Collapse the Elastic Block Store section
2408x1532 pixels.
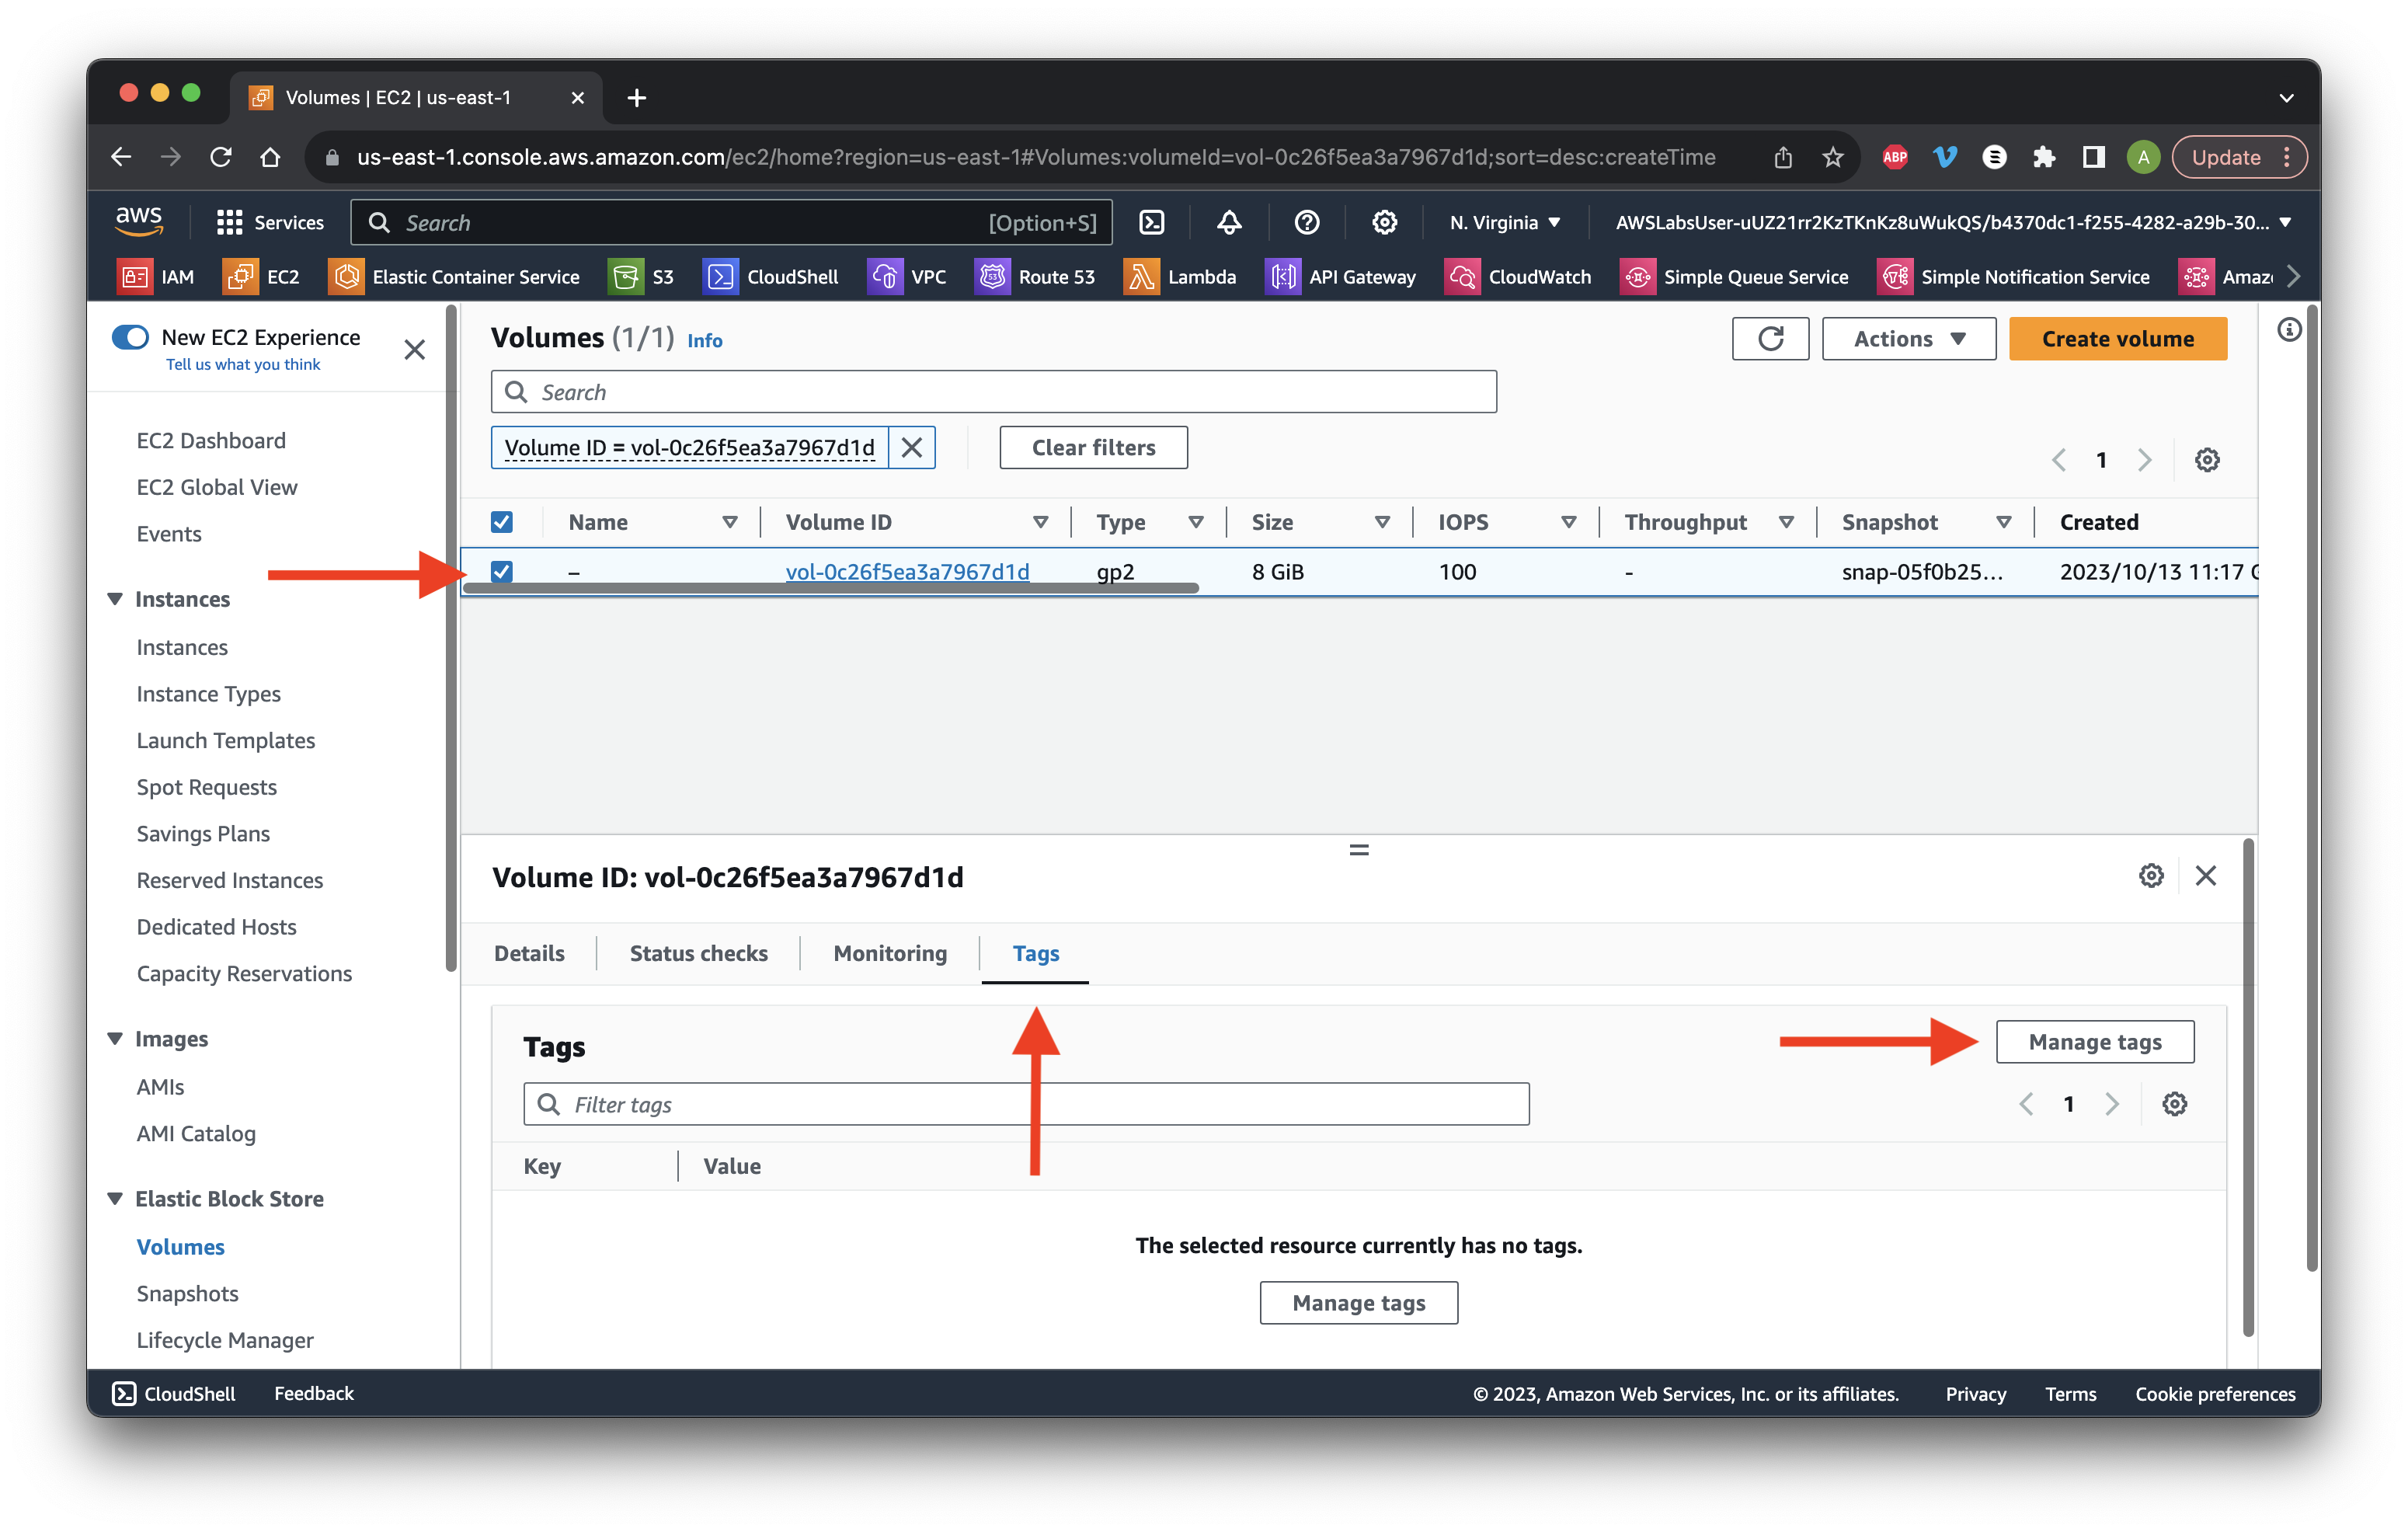pos(115,1199)
